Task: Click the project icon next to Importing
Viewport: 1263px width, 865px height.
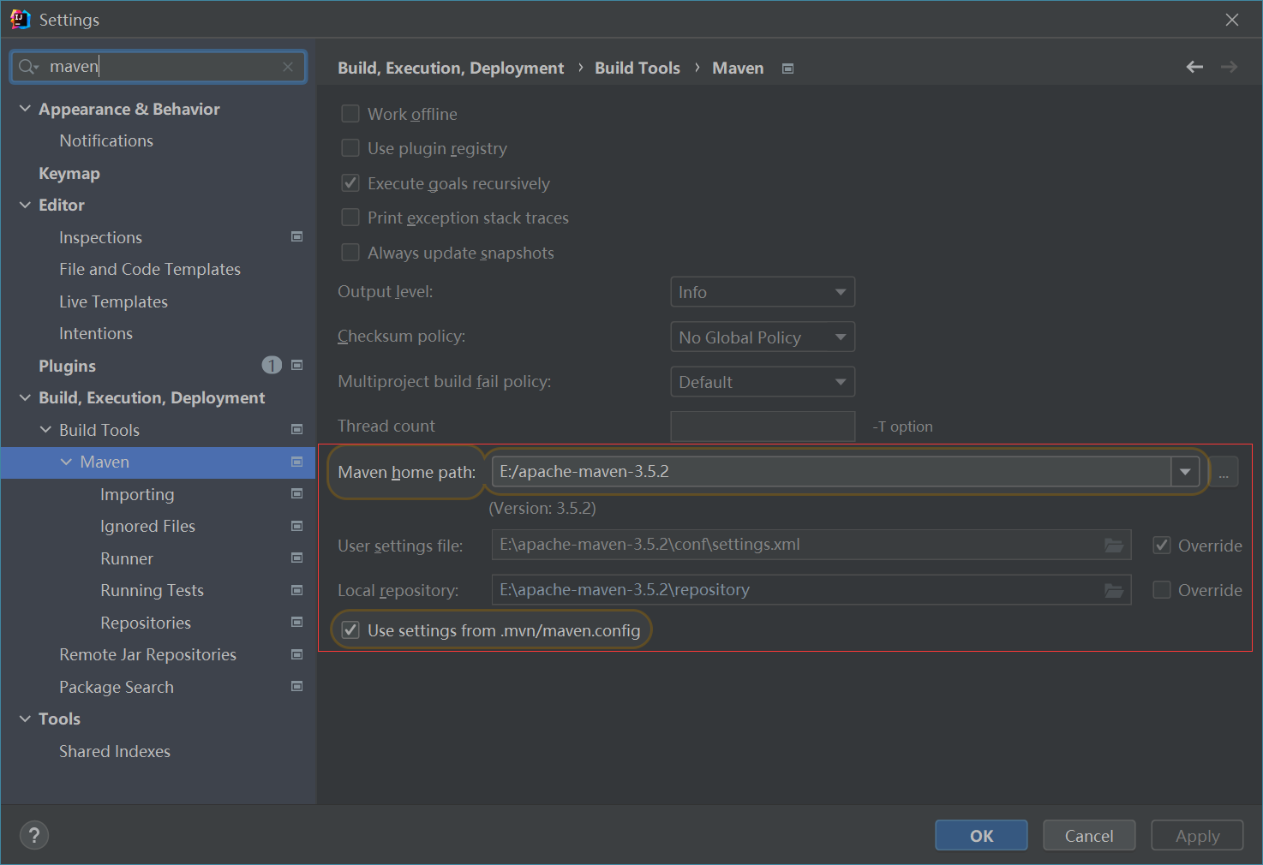Action: click(x=297, y=493)
